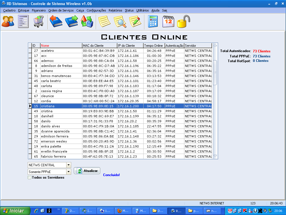The width and height of the screenshot is (286, 215).
Task: Open the clients (two people) toolbar icon
Action: [x=8, y=22]
